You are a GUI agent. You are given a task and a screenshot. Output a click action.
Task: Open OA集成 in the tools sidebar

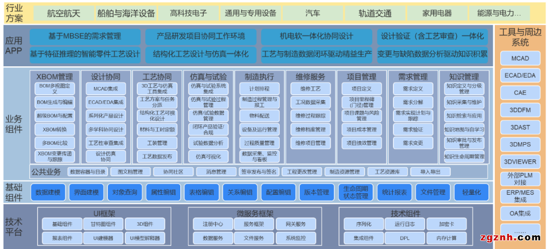(520, 214)
